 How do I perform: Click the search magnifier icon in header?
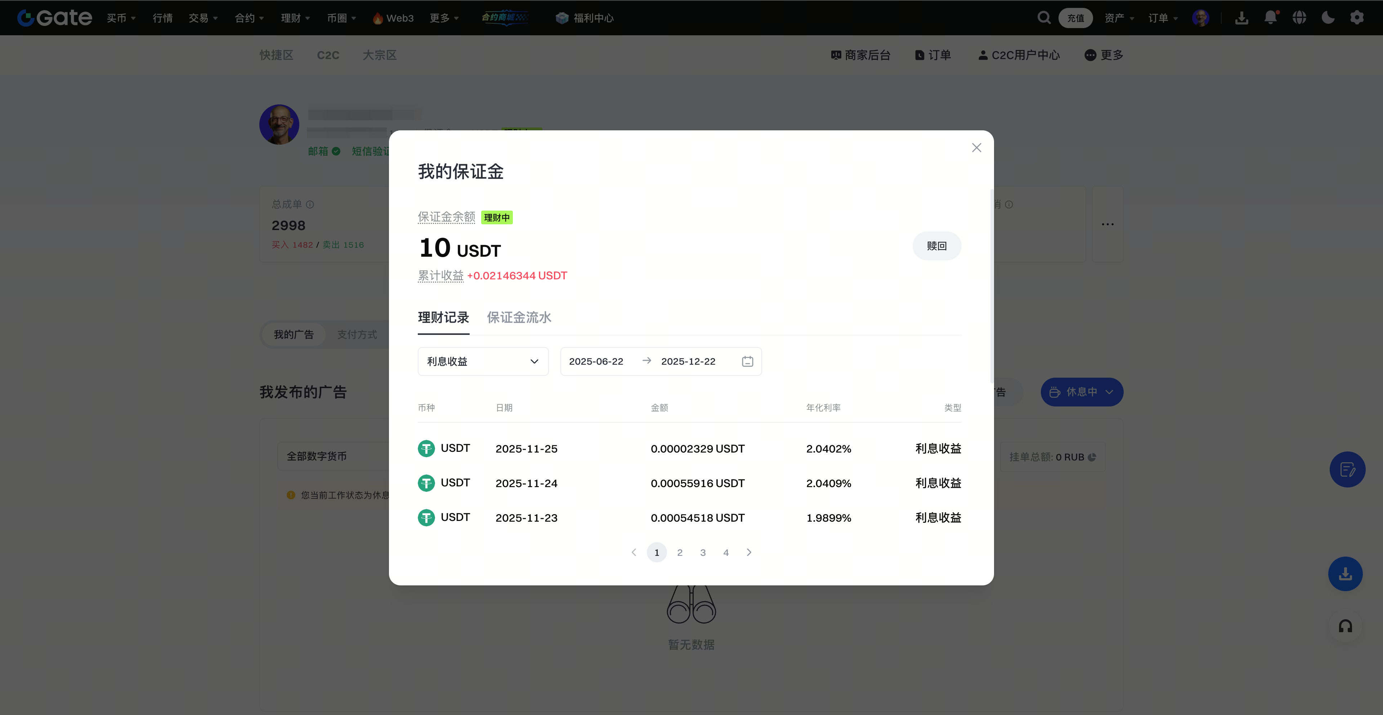[1044, 18]
